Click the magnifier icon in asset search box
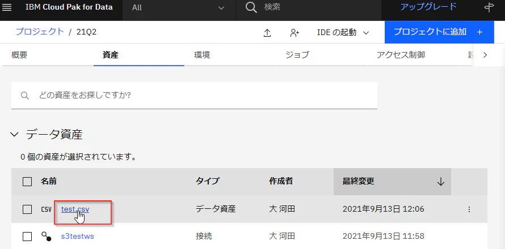This screenshot has height=249, width=505. pos(25,96)
